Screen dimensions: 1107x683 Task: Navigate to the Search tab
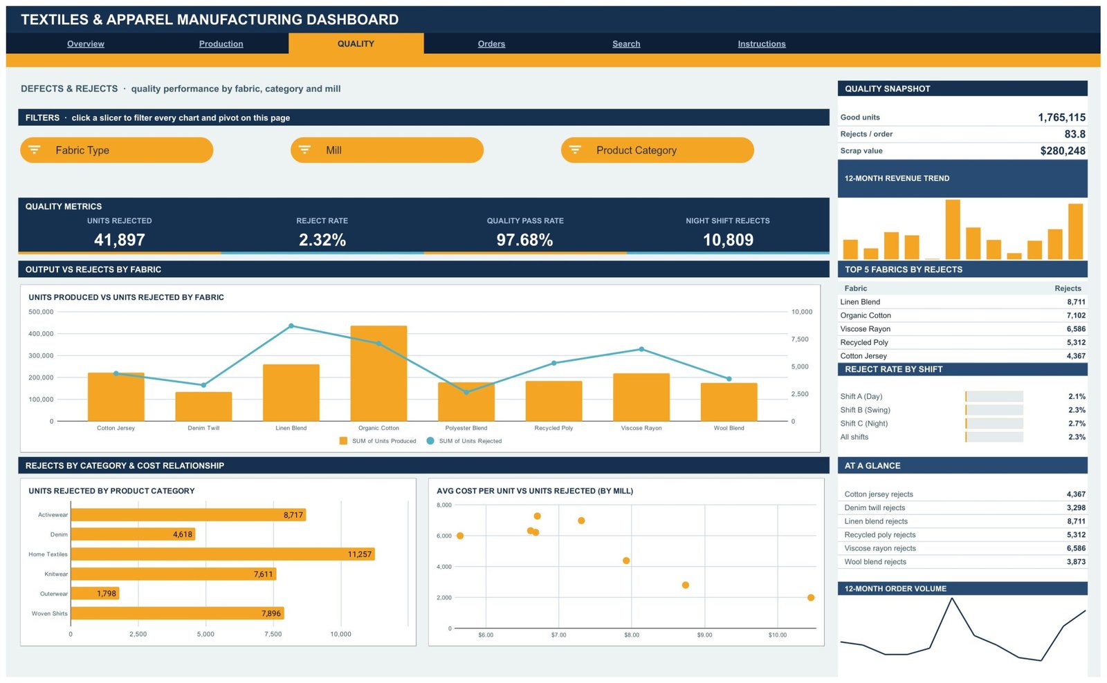(x=626, y=44)
